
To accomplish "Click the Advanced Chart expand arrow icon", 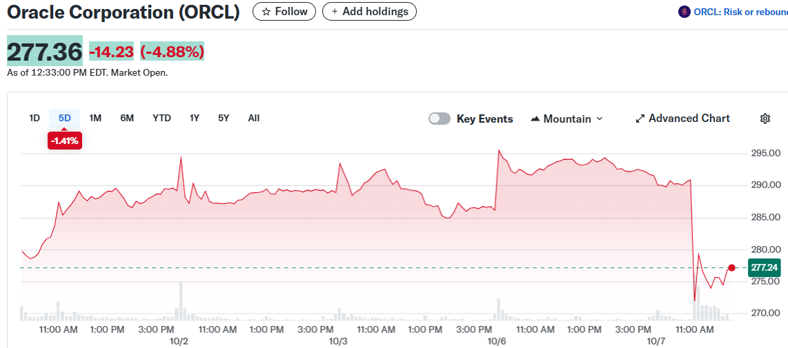I will pos(640,119).
